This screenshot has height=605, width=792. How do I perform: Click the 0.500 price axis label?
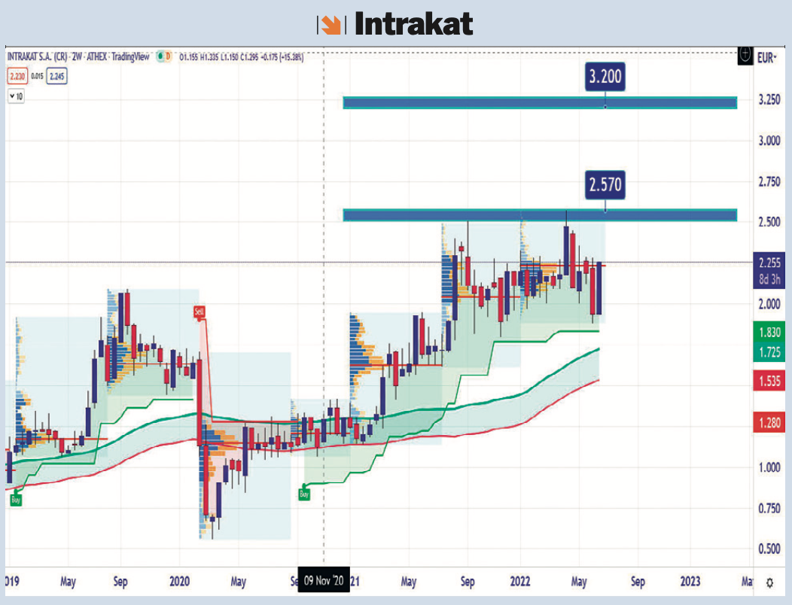[x=769, y=549]
